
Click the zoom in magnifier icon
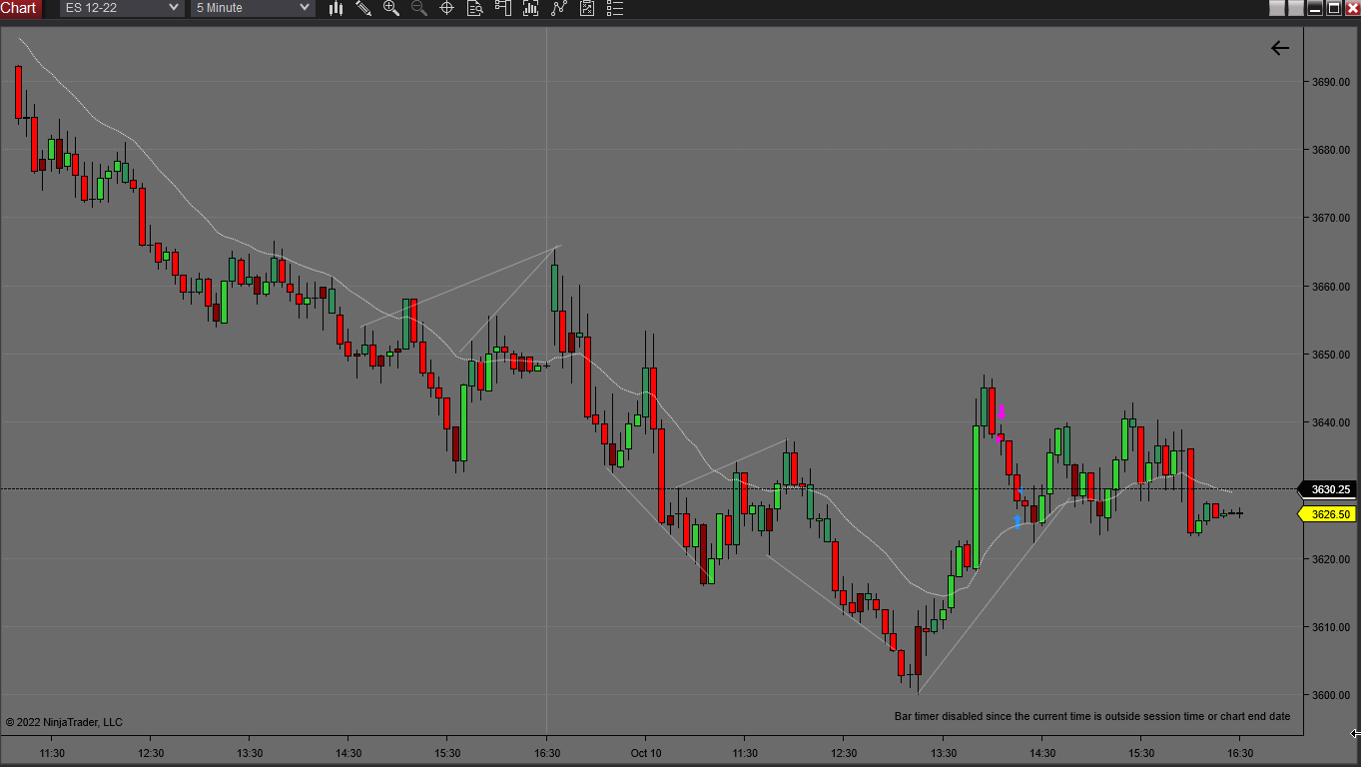[x=391, y=8]
